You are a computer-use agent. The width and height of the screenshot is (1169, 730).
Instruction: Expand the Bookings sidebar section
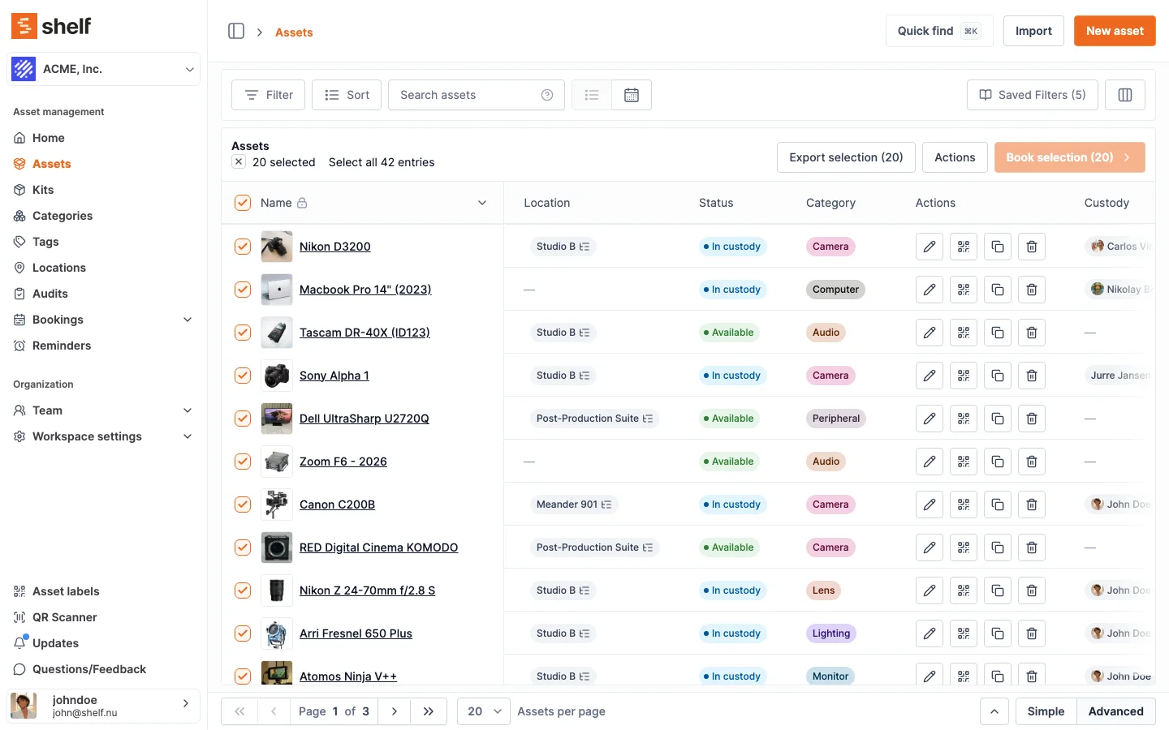[x=188, y=320]
